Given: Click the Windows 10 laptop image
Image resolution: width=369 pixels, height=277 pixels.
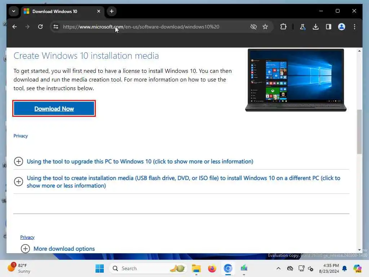Looking at the screenshot, I should tap(295, 80).
